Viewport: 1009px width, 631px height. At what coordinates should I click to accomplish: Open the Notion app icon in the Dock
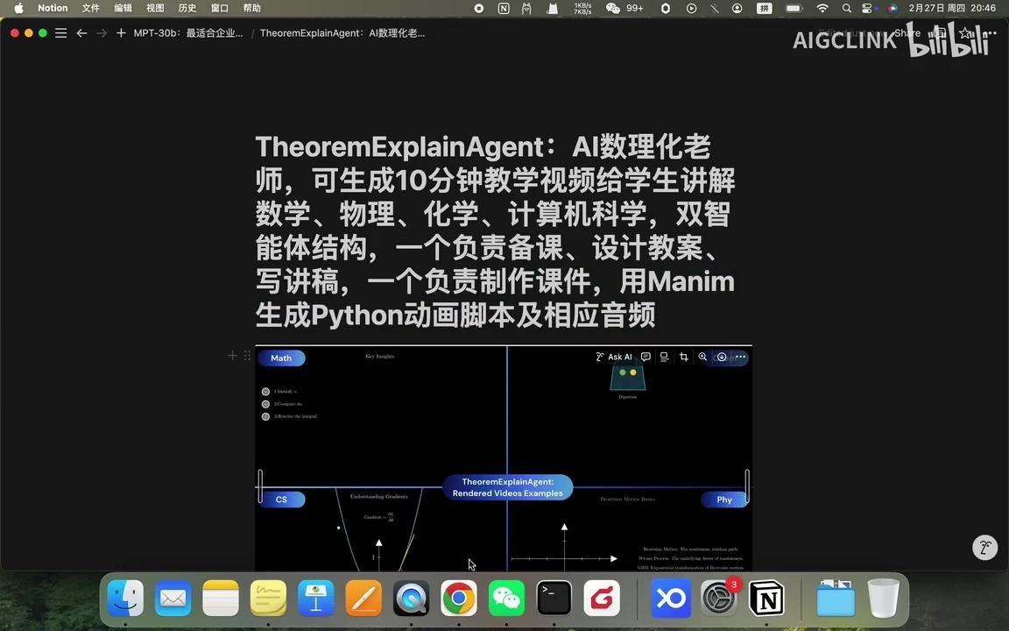point(766,599)
